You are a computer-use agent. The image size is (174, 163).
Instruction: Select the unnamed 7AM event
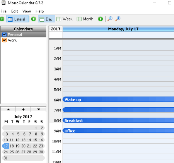118,110
